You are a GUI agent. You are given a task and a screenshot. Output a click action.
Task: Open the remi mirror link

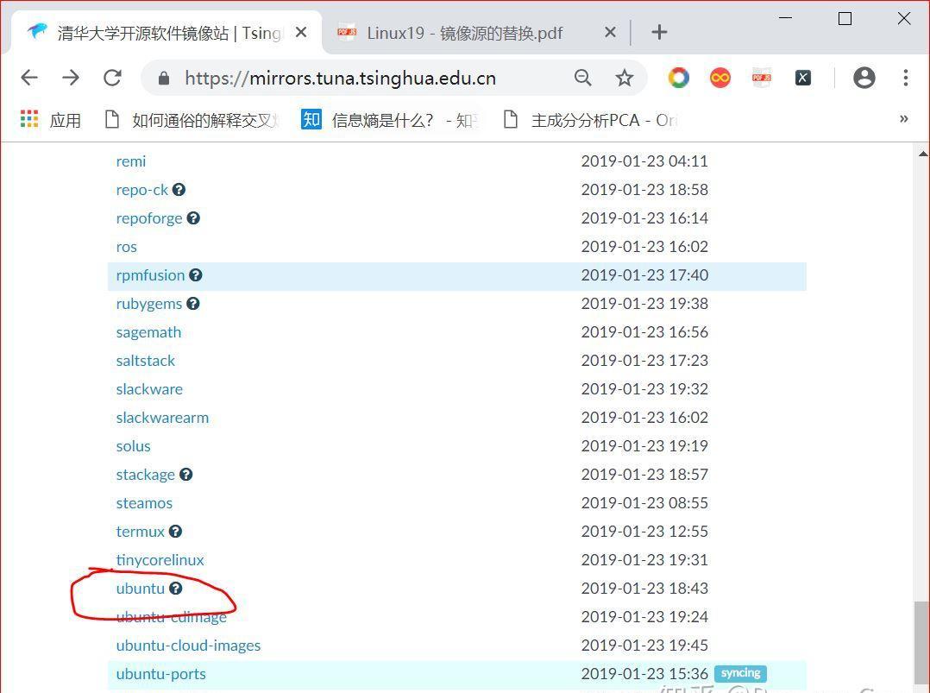pyautogui.click(x=131, y=161)
